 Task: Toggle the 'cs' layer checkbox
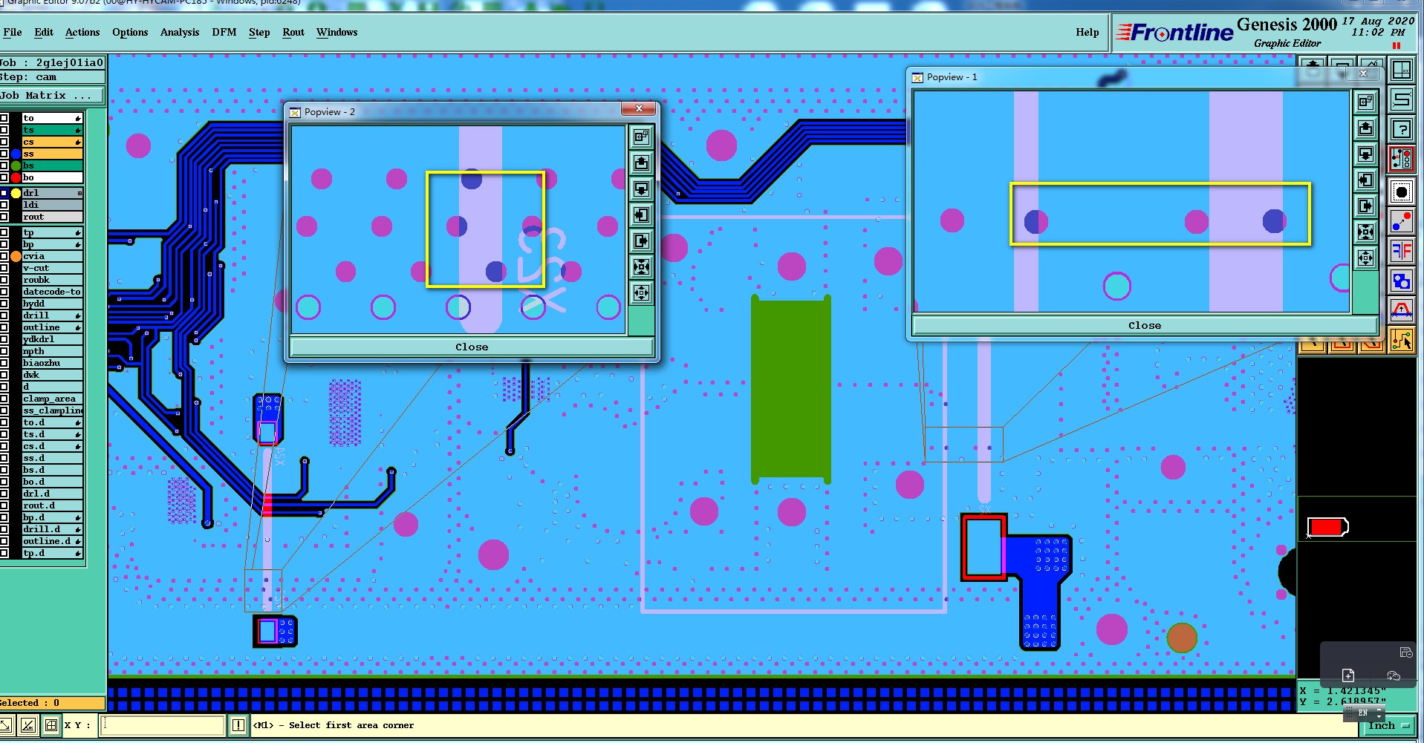[4, 142]
